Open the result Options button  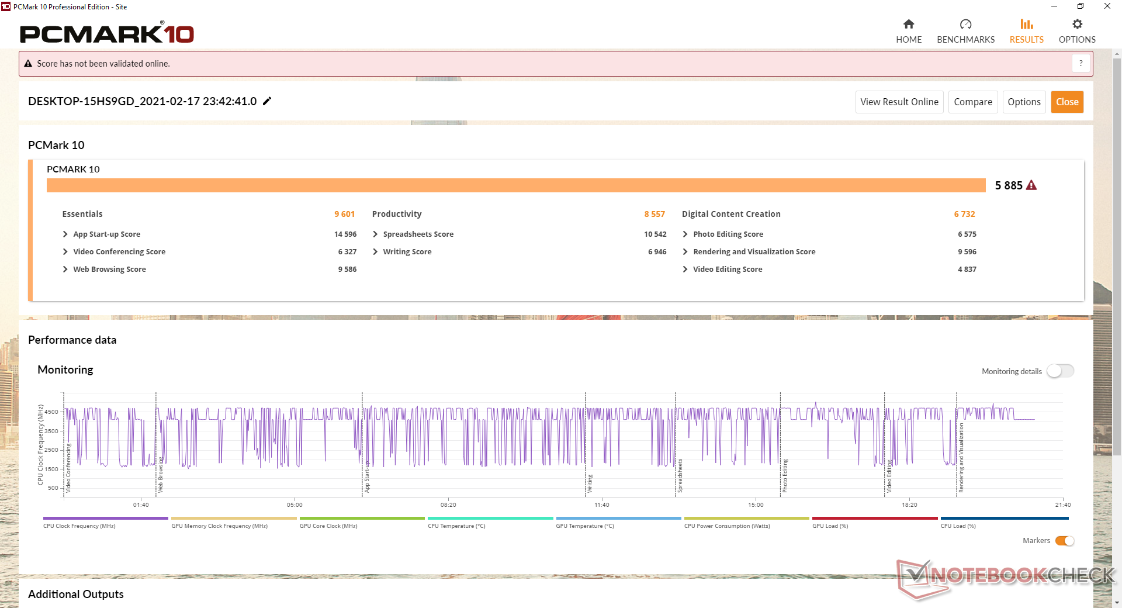(1024, 102)
